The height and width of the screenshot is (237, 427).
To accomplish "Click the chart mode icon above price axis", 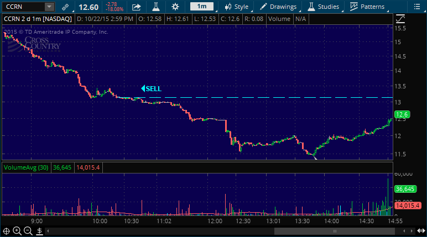I will (x=401, y=18).
